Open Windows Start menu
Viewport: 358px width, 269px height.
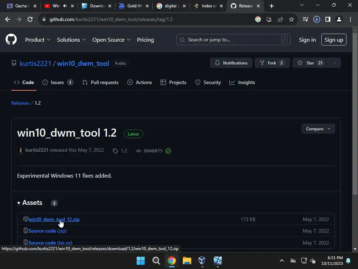tap(141, 261)
